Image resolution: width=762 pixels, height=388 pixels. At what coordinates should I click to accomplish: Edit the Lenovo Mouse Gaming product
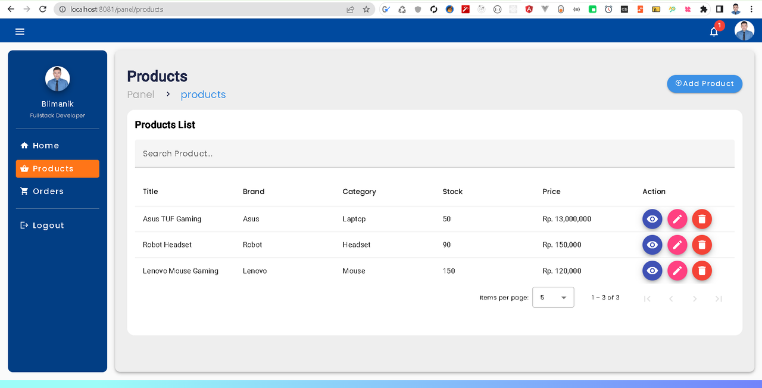(677, 271)
